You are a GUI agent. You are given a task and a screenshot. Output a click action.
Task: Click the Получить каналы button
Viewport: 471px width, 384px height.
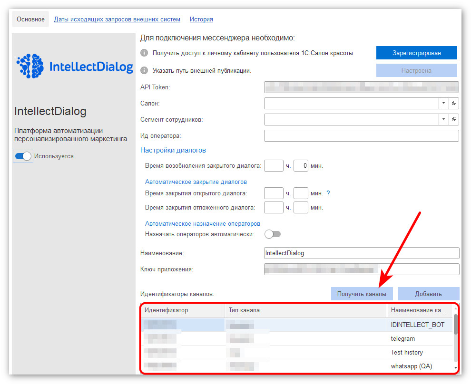click(x=362, y=294)
